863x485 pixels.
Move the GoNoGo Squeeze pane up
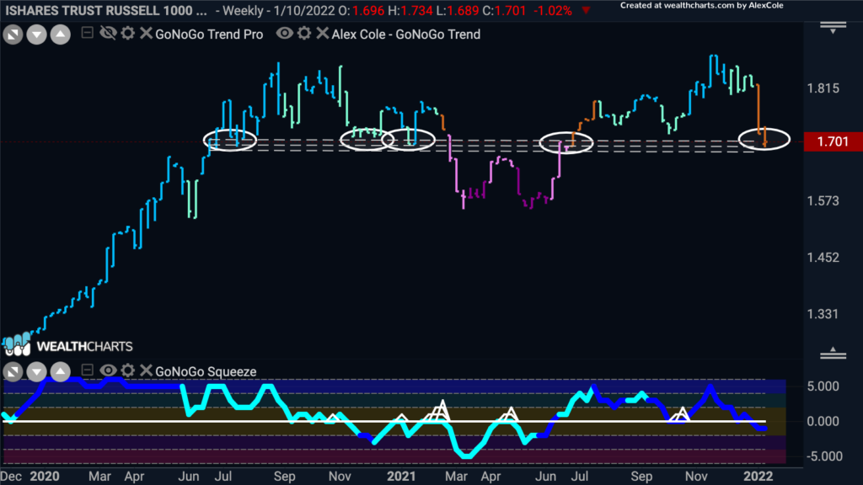click(x=61, y=371)
